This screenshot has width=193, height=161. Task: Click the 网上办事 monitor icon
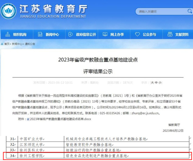point(104,35)
